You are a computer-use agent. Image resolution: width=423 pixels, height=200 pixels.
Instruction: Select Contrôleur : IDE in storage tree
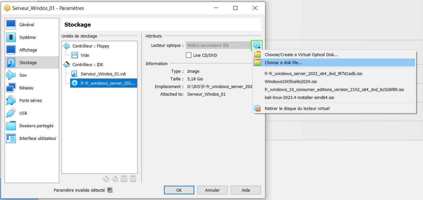click(x=87, y=65)
